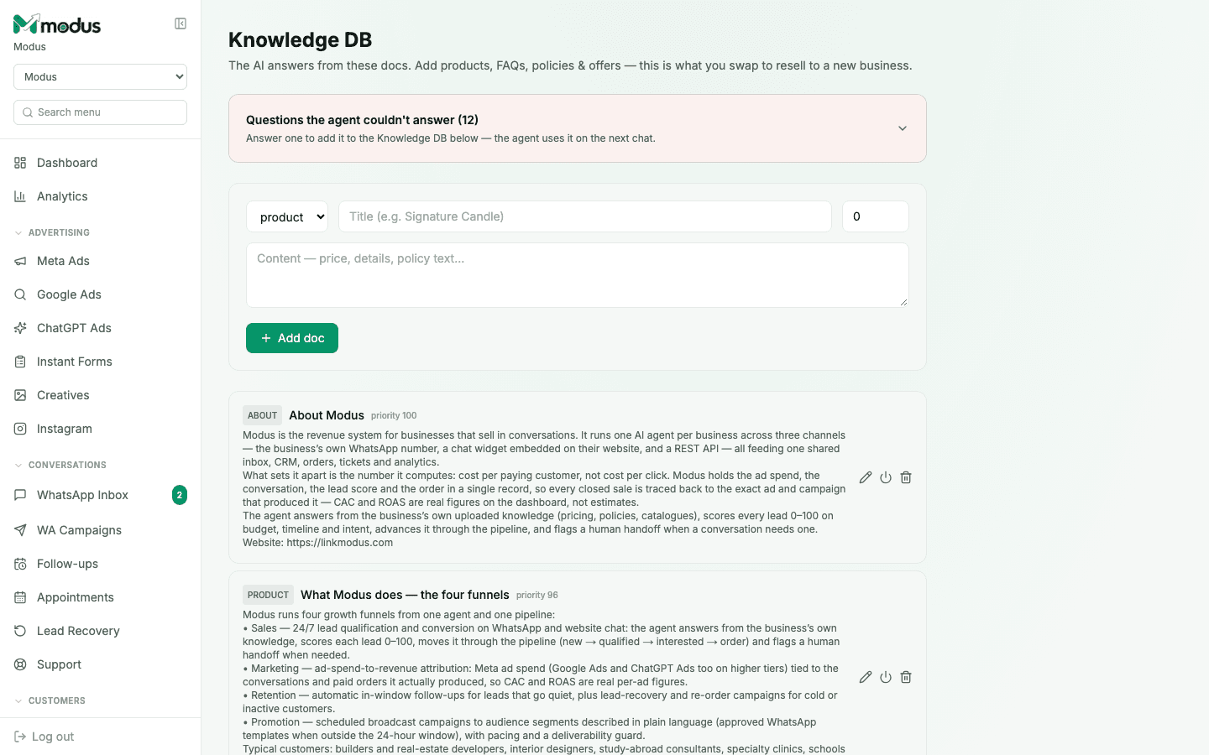
Task: Click the Add doc button
Action: (x=292, y=338)
